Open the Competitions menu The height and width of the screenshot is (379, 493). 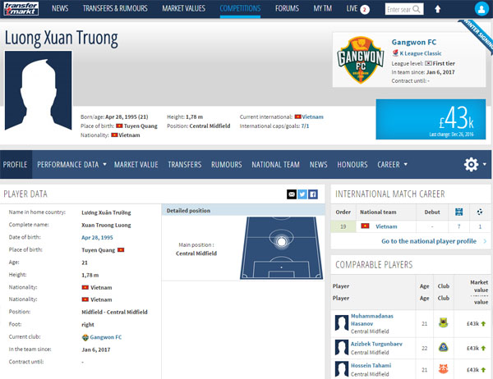point(240,8)
